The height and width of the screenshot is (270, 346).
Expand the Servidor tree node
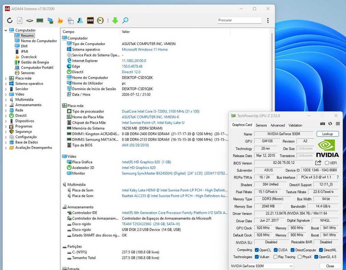tap(6, 89)
